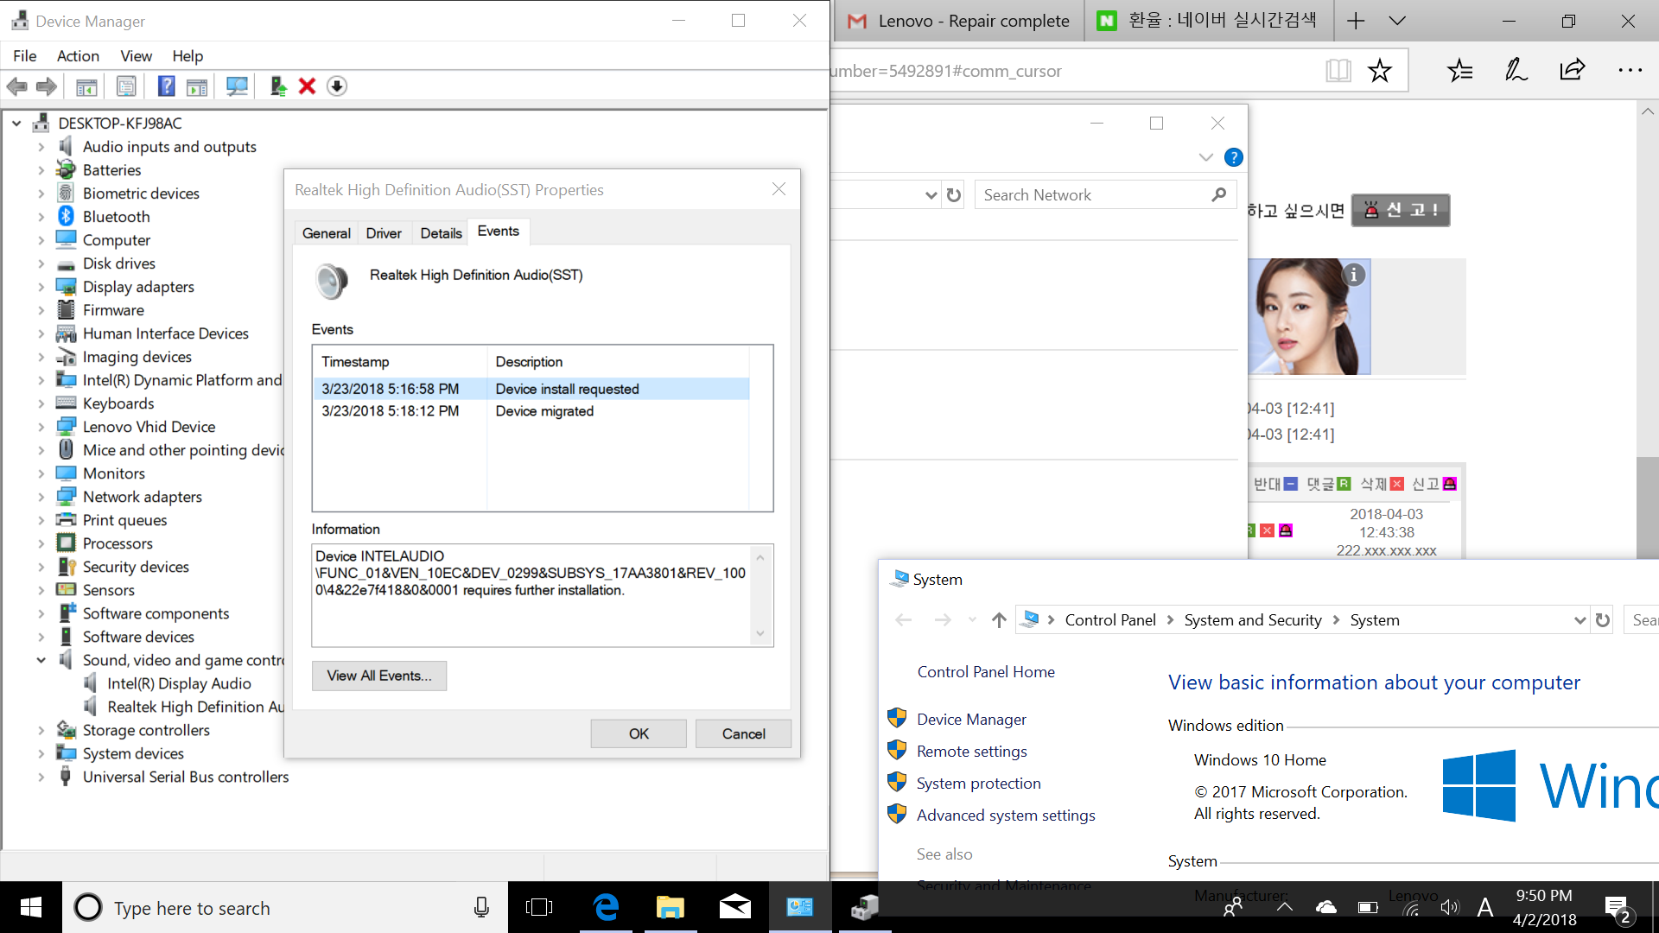Click the disable device down-arrow icon
This screenshot has height=933, width=1659.
pyautogui.click(x=337, y=86)
